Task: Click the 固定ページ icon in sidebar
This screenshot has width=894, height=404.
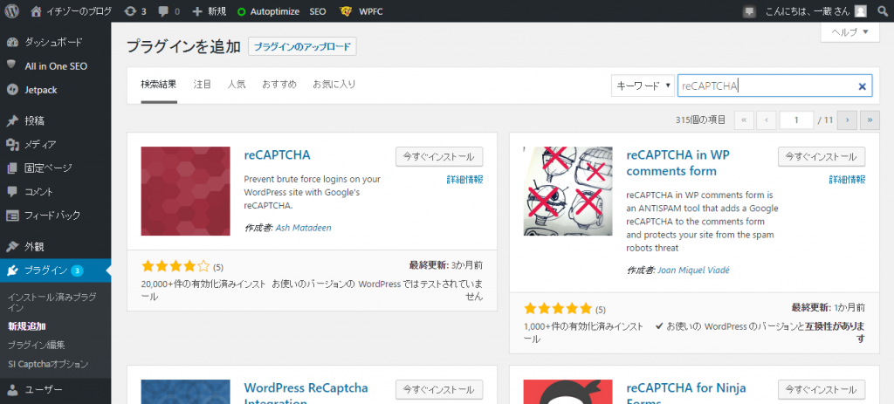Action: click(12, 168)
